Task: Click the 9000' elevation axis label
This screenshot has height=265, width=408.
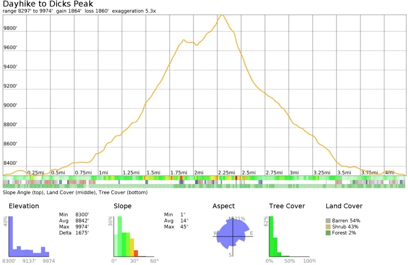Action: [10, 105]
